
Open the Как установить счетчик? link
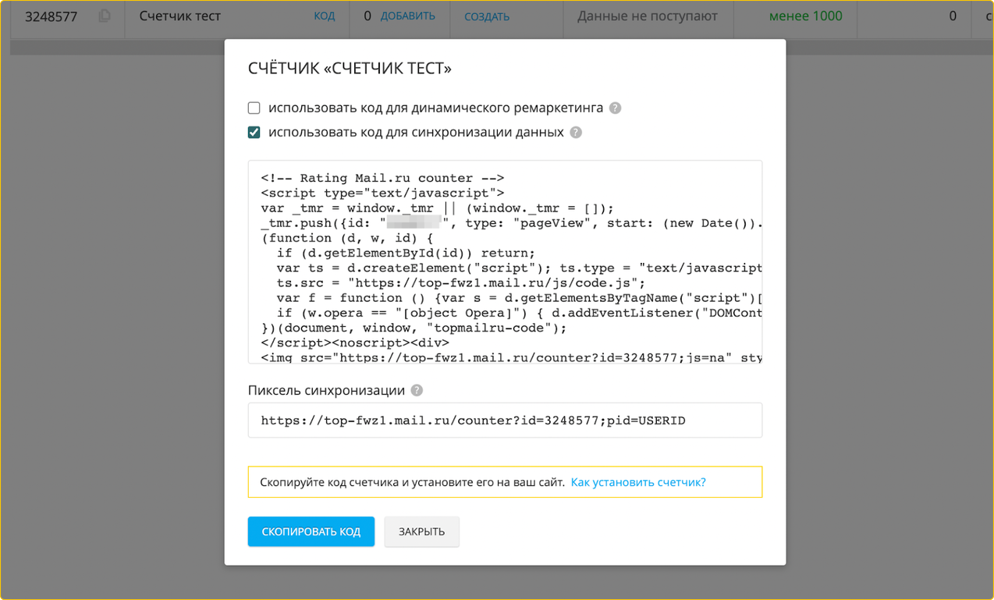[x=638, y=482]
